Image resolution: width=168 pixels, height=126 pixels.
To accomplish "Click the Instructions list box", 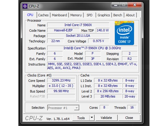I will point(92,66).
